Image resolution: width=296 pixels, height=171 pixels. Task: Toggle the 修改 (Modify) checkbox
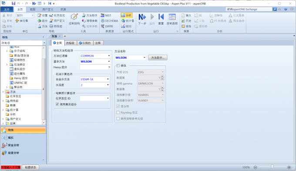pyautogui.click(x=118, y=66)
